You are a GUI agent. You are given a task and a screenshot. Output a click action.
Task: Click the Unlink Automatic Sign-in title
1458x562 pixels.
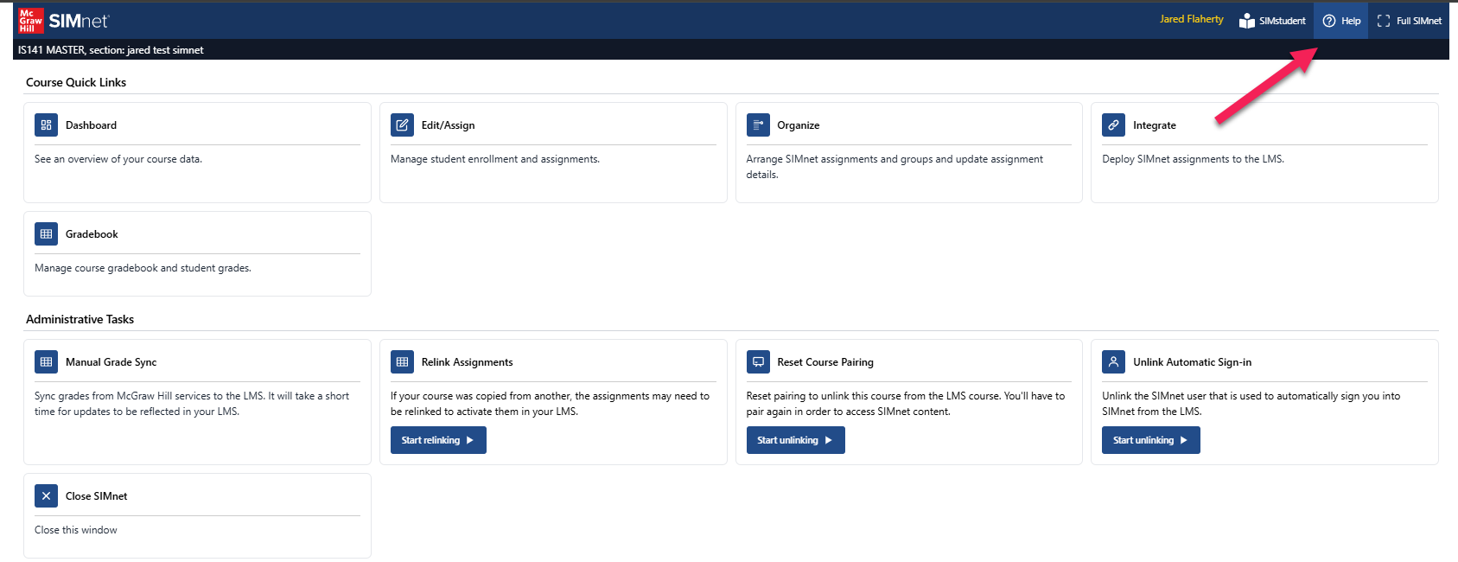coord(1192,362)
